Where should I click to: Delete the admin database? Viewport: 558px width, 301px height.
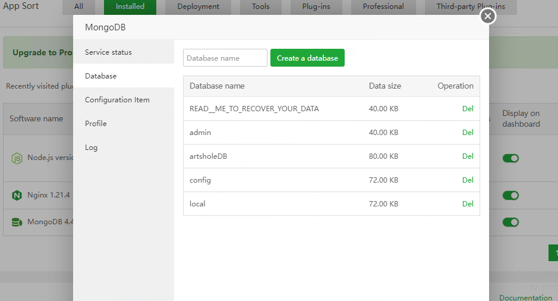click(x=468, y=133)
